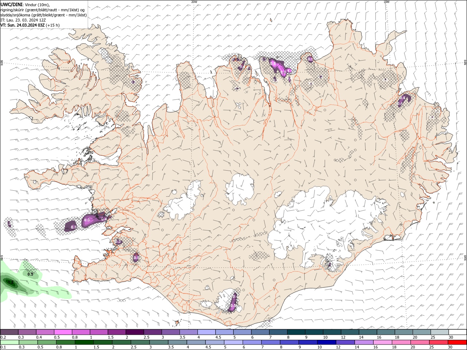Select the white swatch at the upper scale's 30 mark

458,332
